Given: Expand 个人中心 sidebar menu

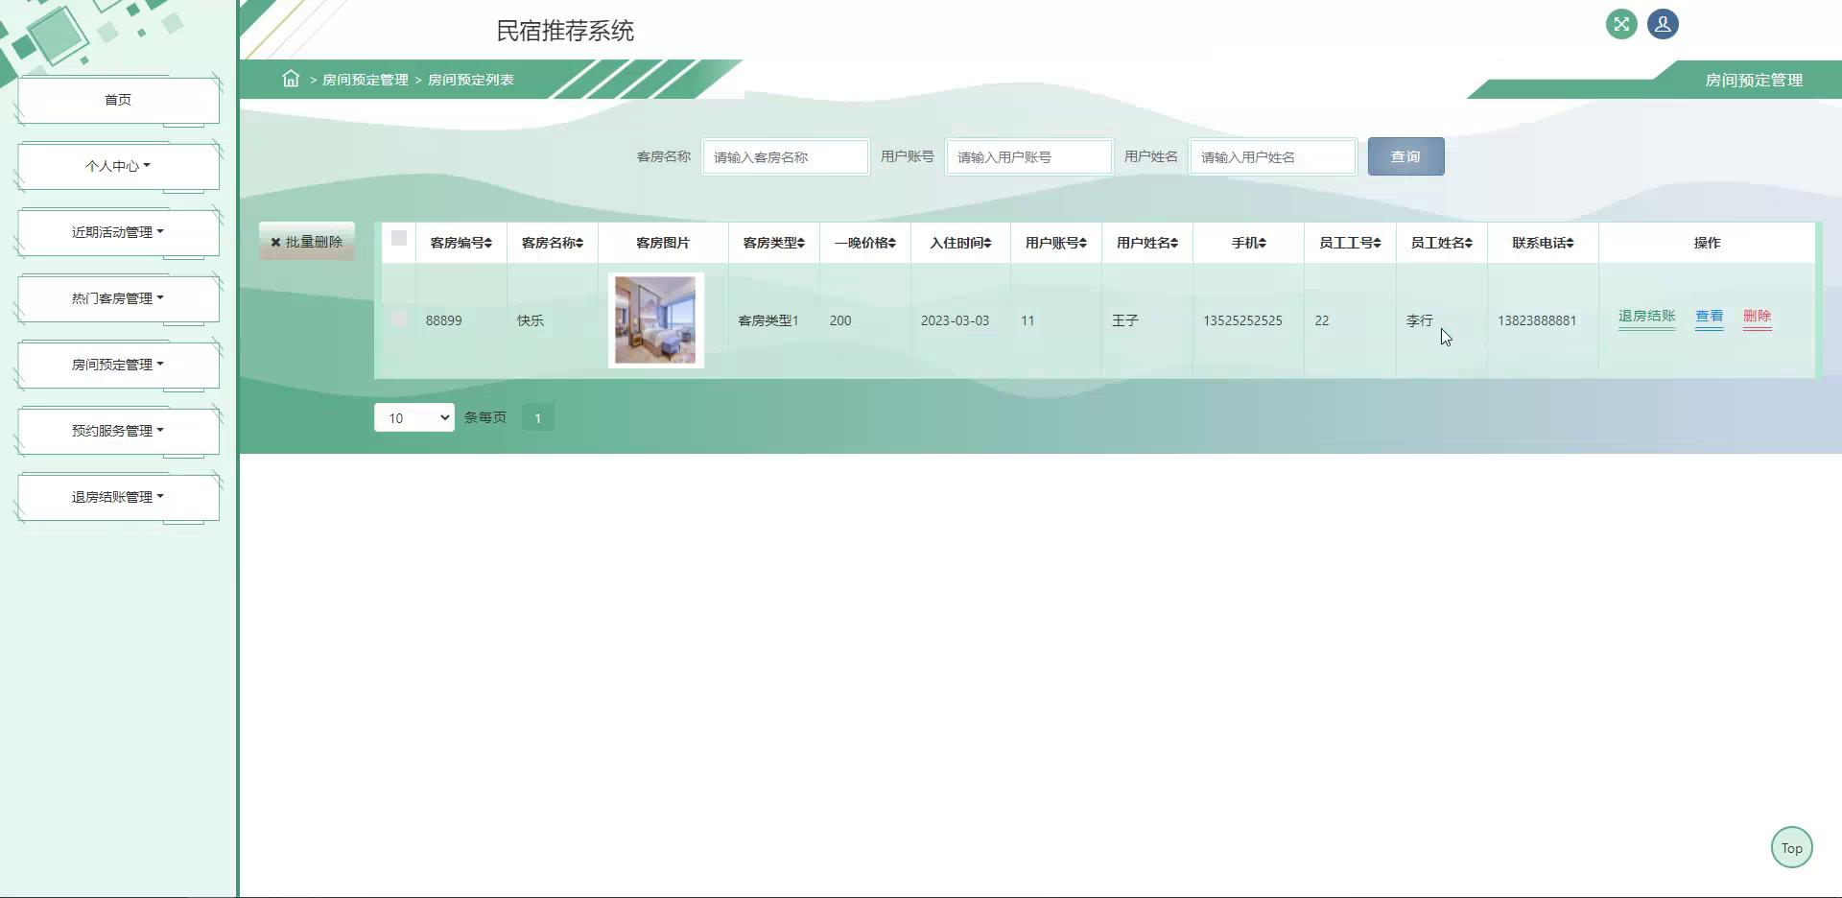Looking at the screenshot, I should click(x=118, y=166).
